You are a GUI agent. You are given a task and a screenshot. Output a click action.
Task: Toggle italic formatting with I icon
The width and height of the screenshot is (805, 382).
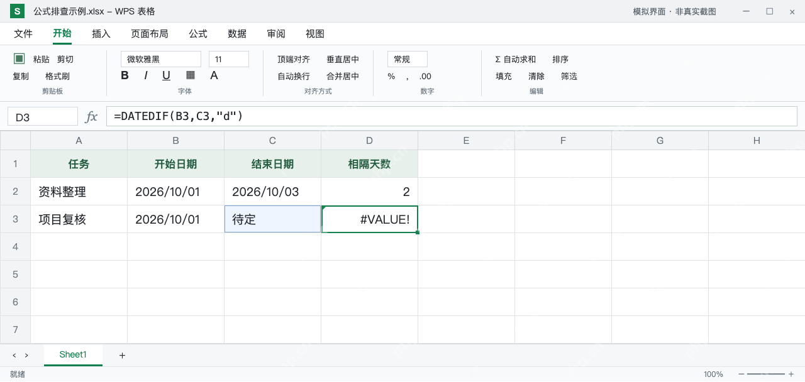146,75
